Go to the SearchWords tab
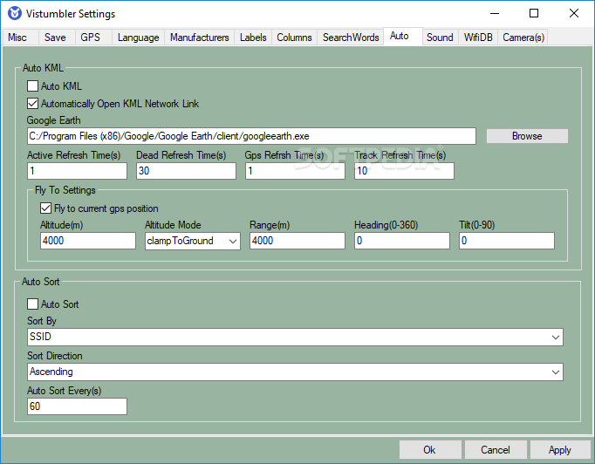Image resolution: width=595 pixels, height=464 pixels. 351,38
